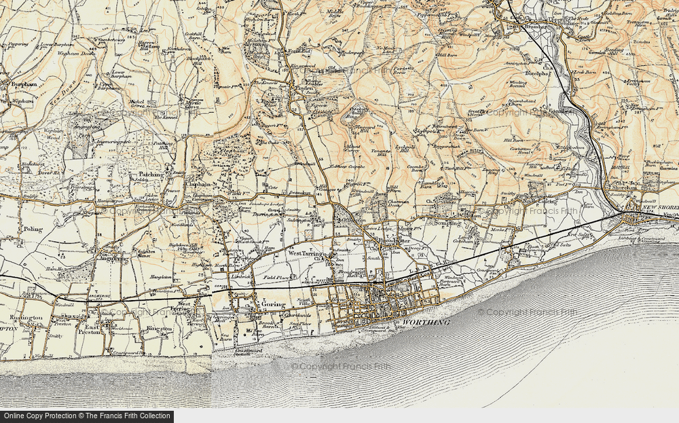The image size is (679, 423).
Task: Click the Coombe Barn label
Action: 415,168
